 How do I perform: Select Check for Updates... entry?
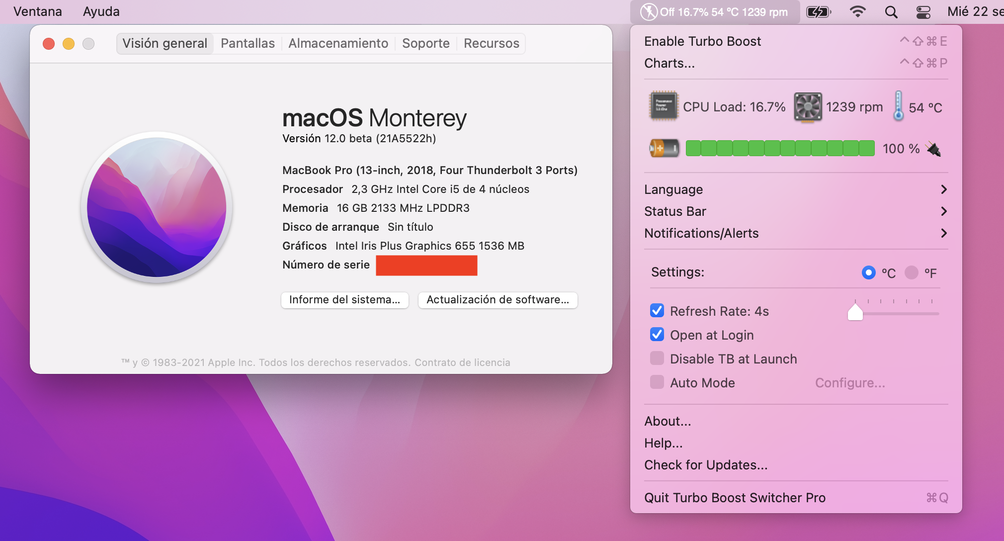pos(796,465)
